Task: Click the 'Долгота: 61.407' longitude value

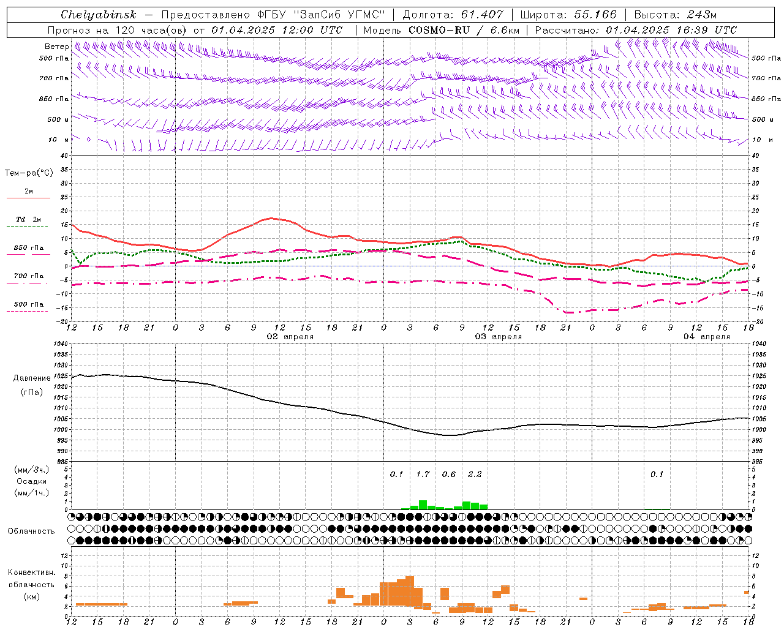Action: (x=453, y=15)
